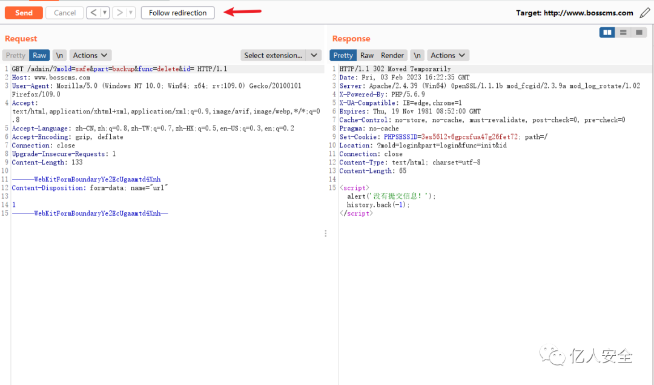Screen dimensions: 654x385
Task: Click the splitter handle between Request and Response
Action: click(x=326, y=233)
